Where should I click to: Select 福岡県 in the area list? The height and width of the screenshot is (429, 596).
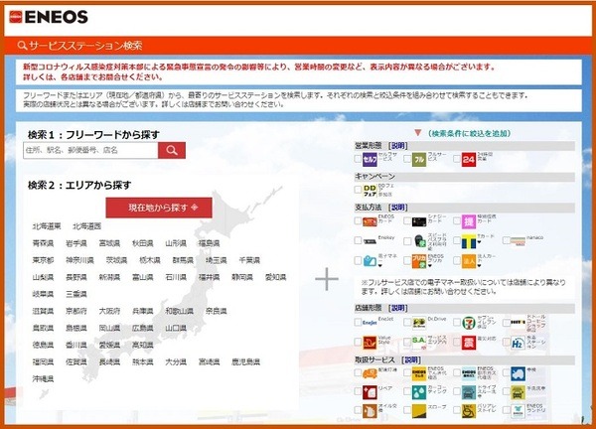click(43, 361)
